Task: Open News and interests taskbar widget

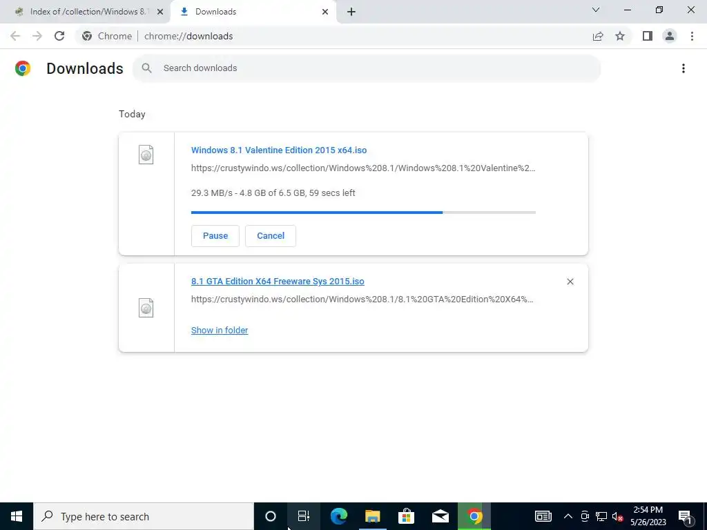Action: 543,516
